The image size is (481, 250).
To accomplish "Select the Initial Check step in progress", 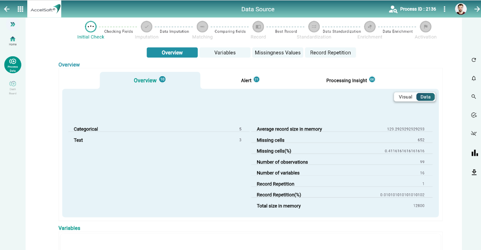I will (x=91, y=27).
